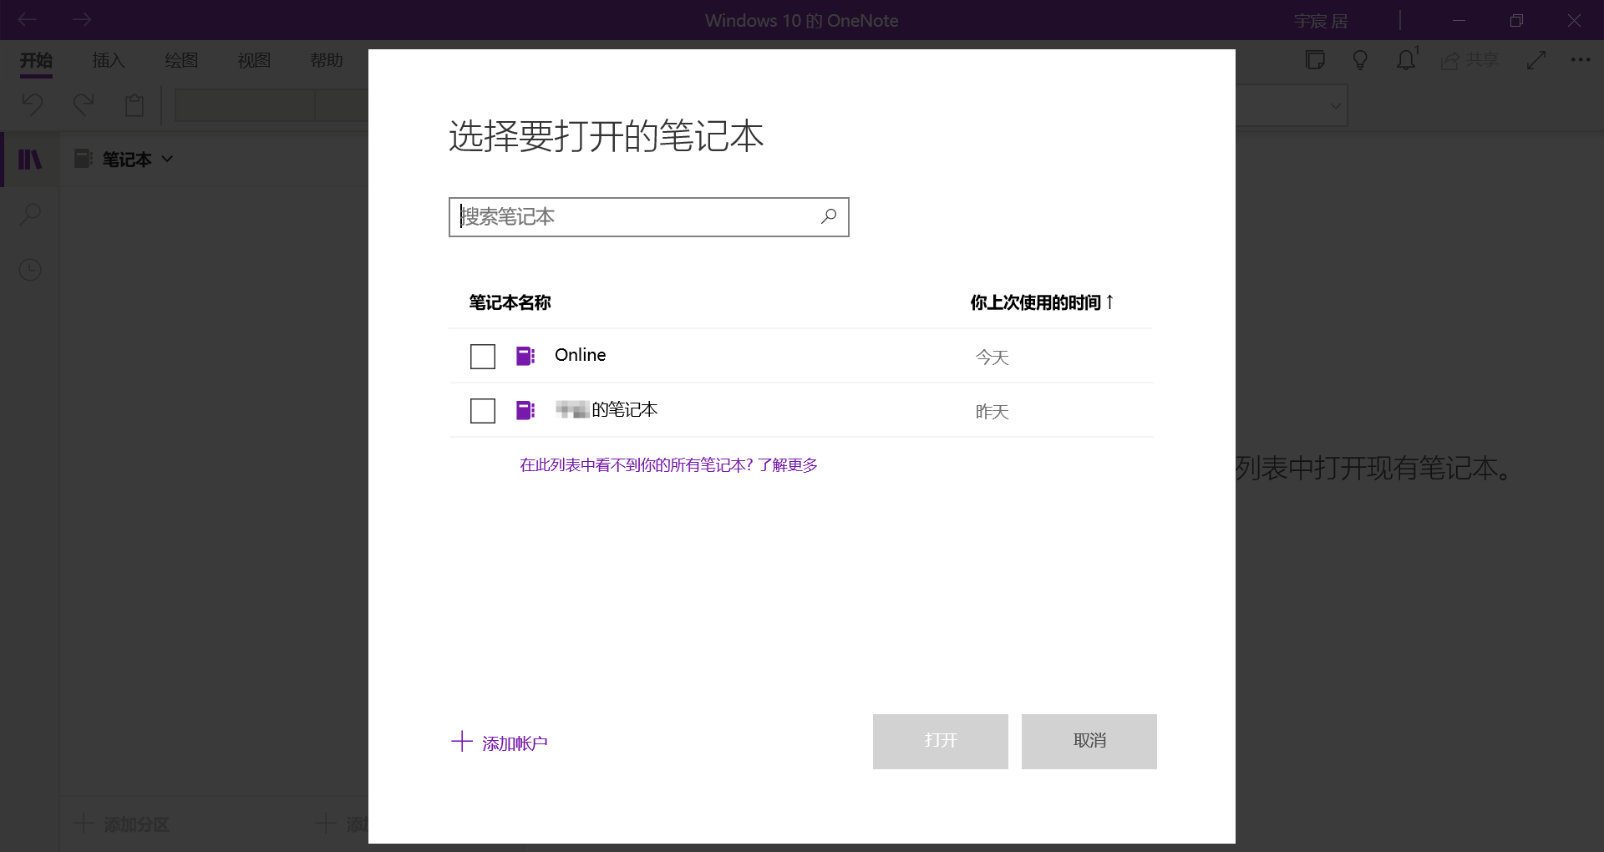The image size is (1604, 852).
Task: Click the sidebar Recent notes clock icon
Action: pyautogui.click(x=30, y=270)
